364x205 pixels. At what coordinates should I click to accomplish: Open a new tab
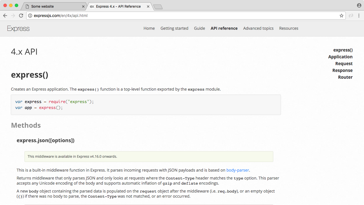click(158, 7)
